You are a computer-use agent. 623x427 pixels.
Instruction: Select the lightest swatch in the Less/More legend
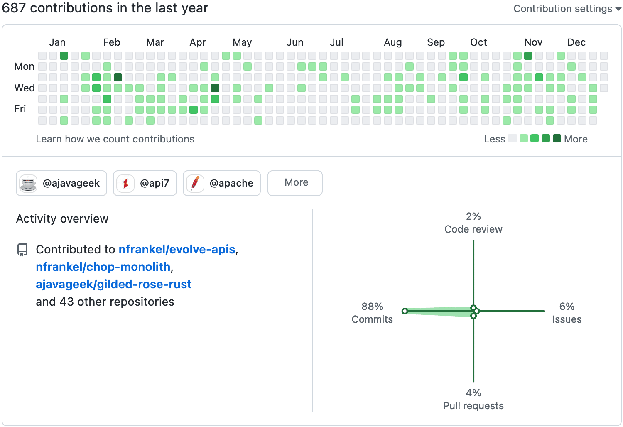513,138
